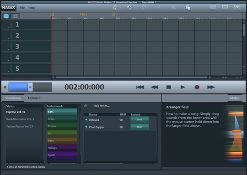Click the arranger scroll left arrow
247x175 pixels.
53,77
